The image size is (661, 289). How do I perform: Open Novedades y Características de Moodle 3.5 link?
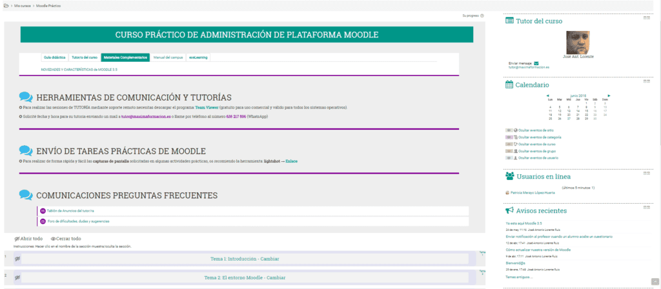click(x=79, y=69)
